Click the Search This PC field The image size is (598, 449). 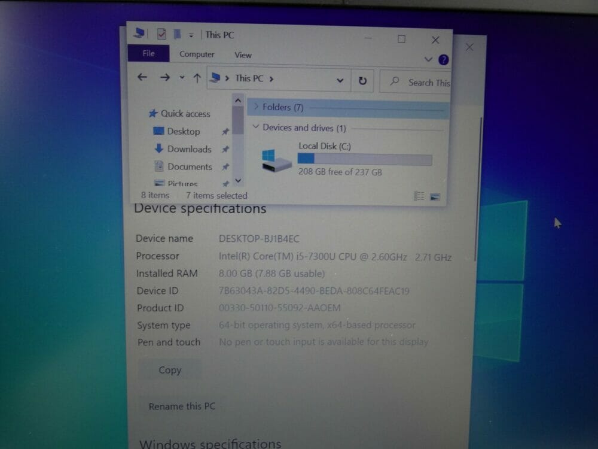416,81
